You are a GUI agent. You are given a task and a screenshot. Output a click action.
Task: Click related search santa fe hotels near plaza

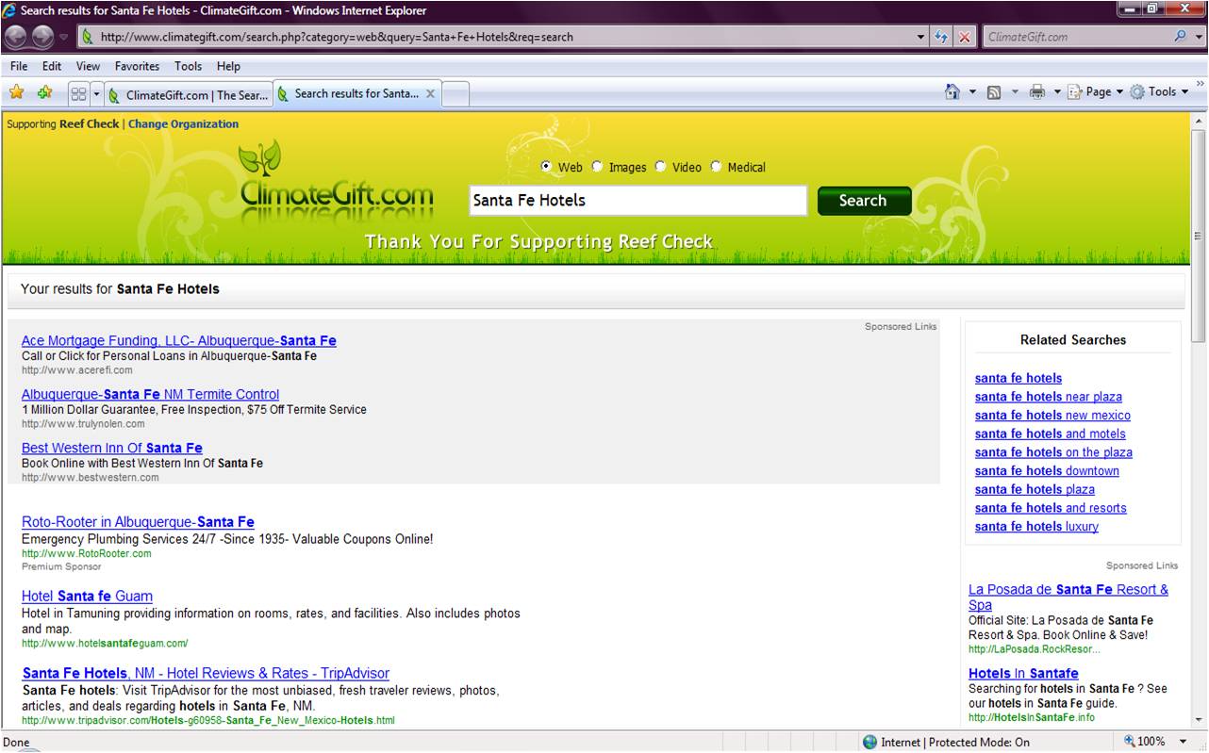click(x=1049, y=397)
